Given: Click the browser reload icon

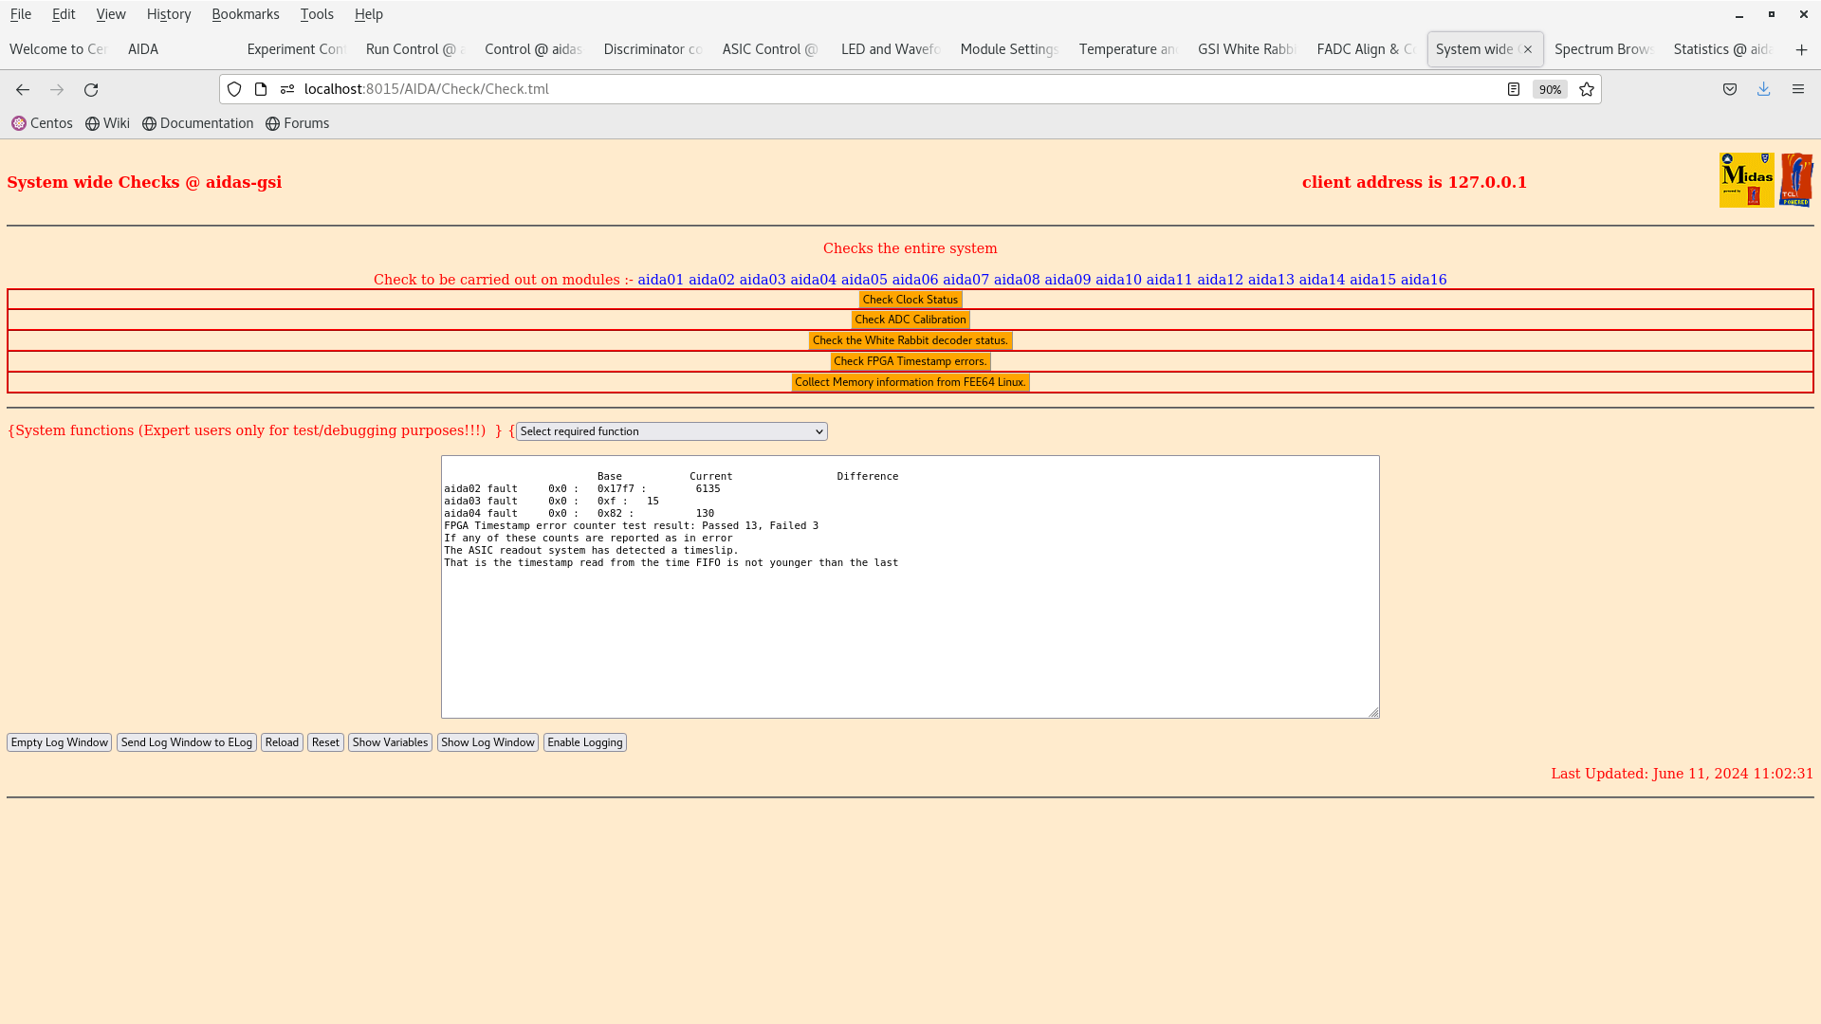Looking at the screenshot, I should coord(91,89).
